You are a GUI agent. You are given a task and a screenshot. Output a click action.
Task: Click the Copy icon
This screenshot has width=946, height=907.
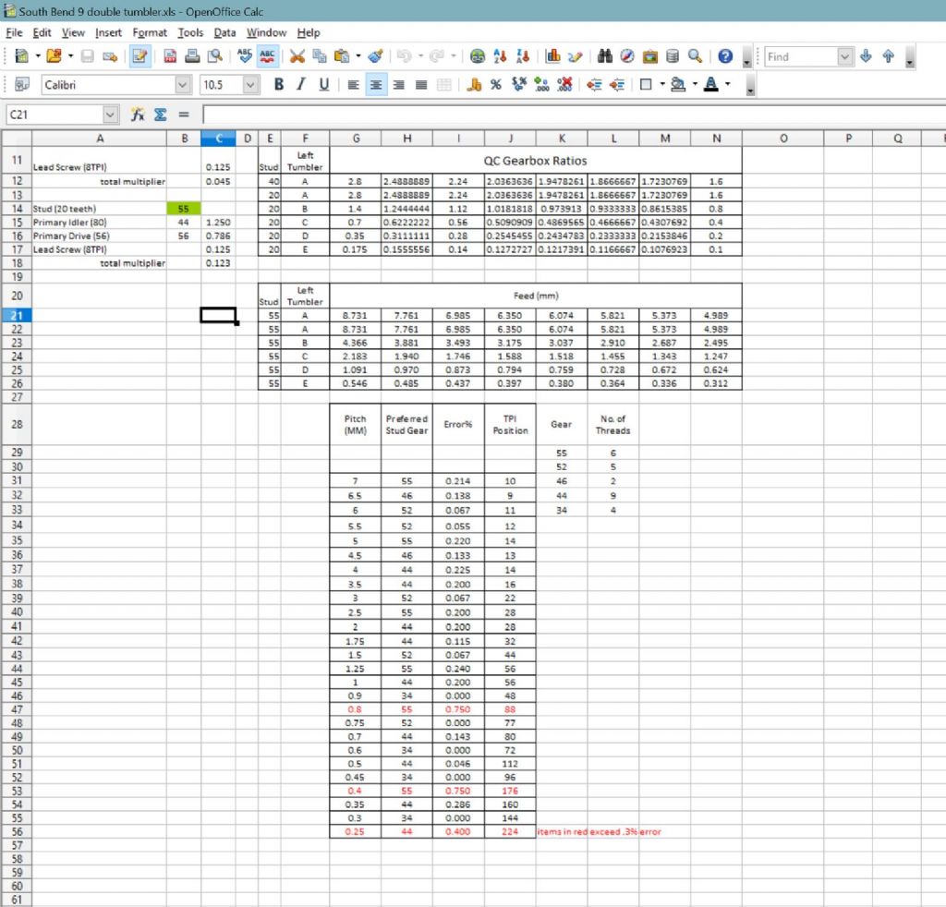pos(319,56)
